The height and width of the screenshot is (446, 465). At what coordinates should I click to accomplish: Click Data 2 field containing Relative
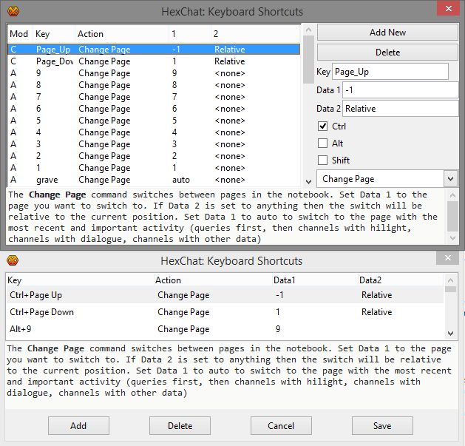401,109
